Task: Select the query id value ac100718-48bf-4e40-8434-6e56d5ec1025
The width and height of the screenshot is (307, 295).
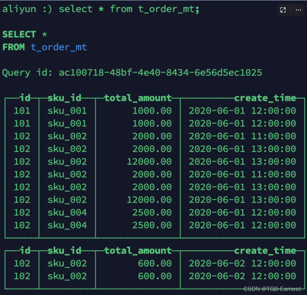Action: (161, 73)
